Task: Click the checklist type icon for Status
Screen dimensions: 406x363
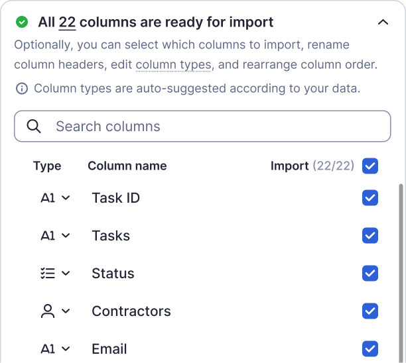Action: pyautogui.click(x=47, y=274)
